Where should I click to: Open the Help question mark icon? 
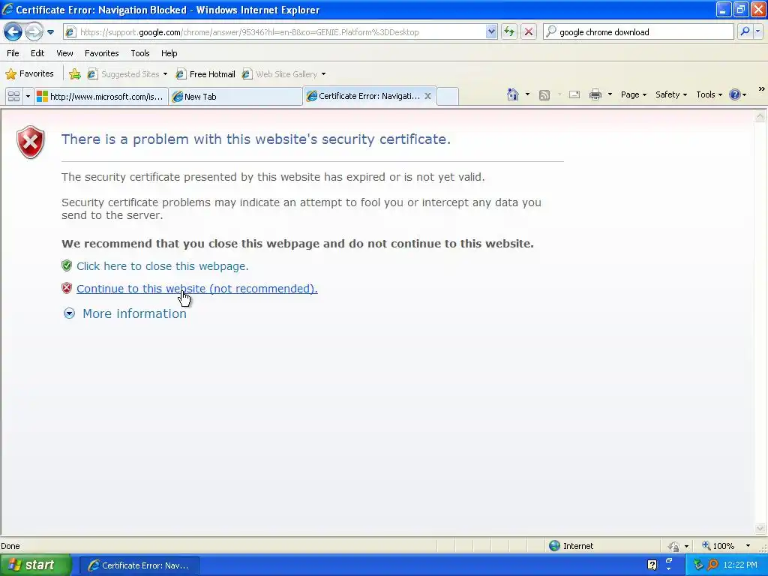[x=735, y=94]
